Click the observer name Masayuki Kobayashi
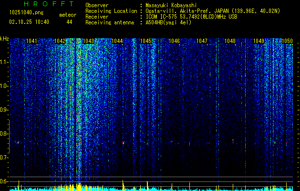300x191 pixels. 171,5
